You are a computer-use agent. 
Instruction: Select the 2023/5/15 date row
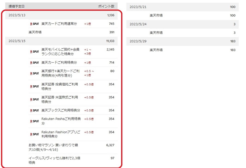[61, 41]
